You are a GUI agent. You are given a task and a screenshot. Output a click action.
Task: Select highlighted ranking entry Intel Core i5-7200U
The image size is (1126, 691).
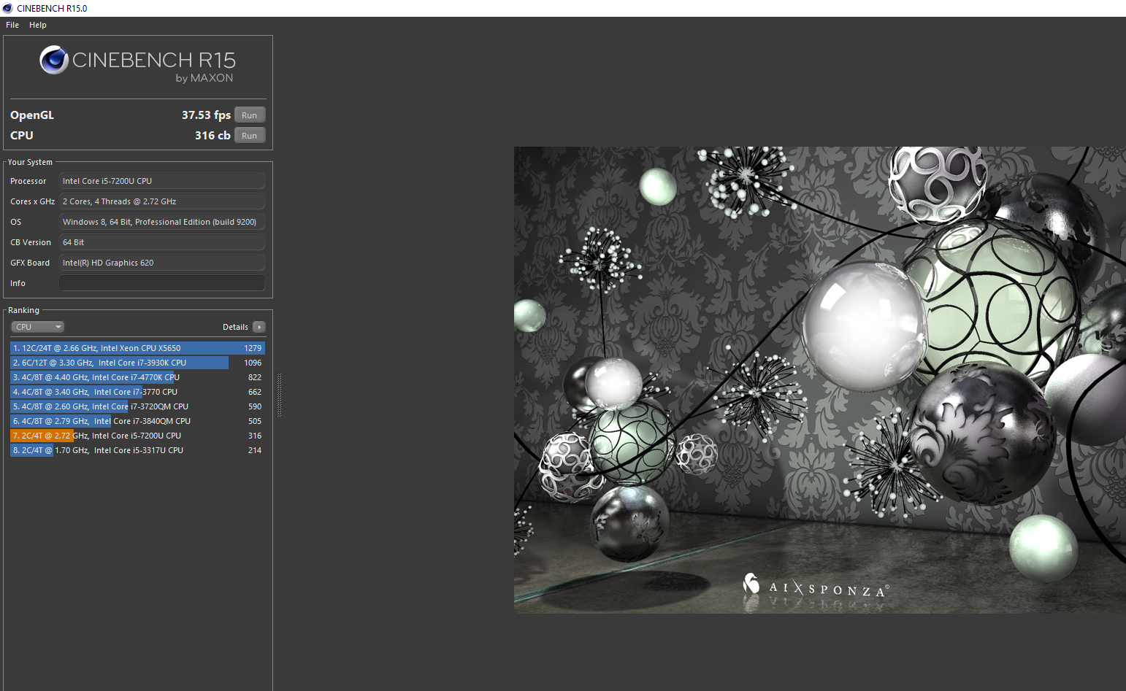(137, 436)
